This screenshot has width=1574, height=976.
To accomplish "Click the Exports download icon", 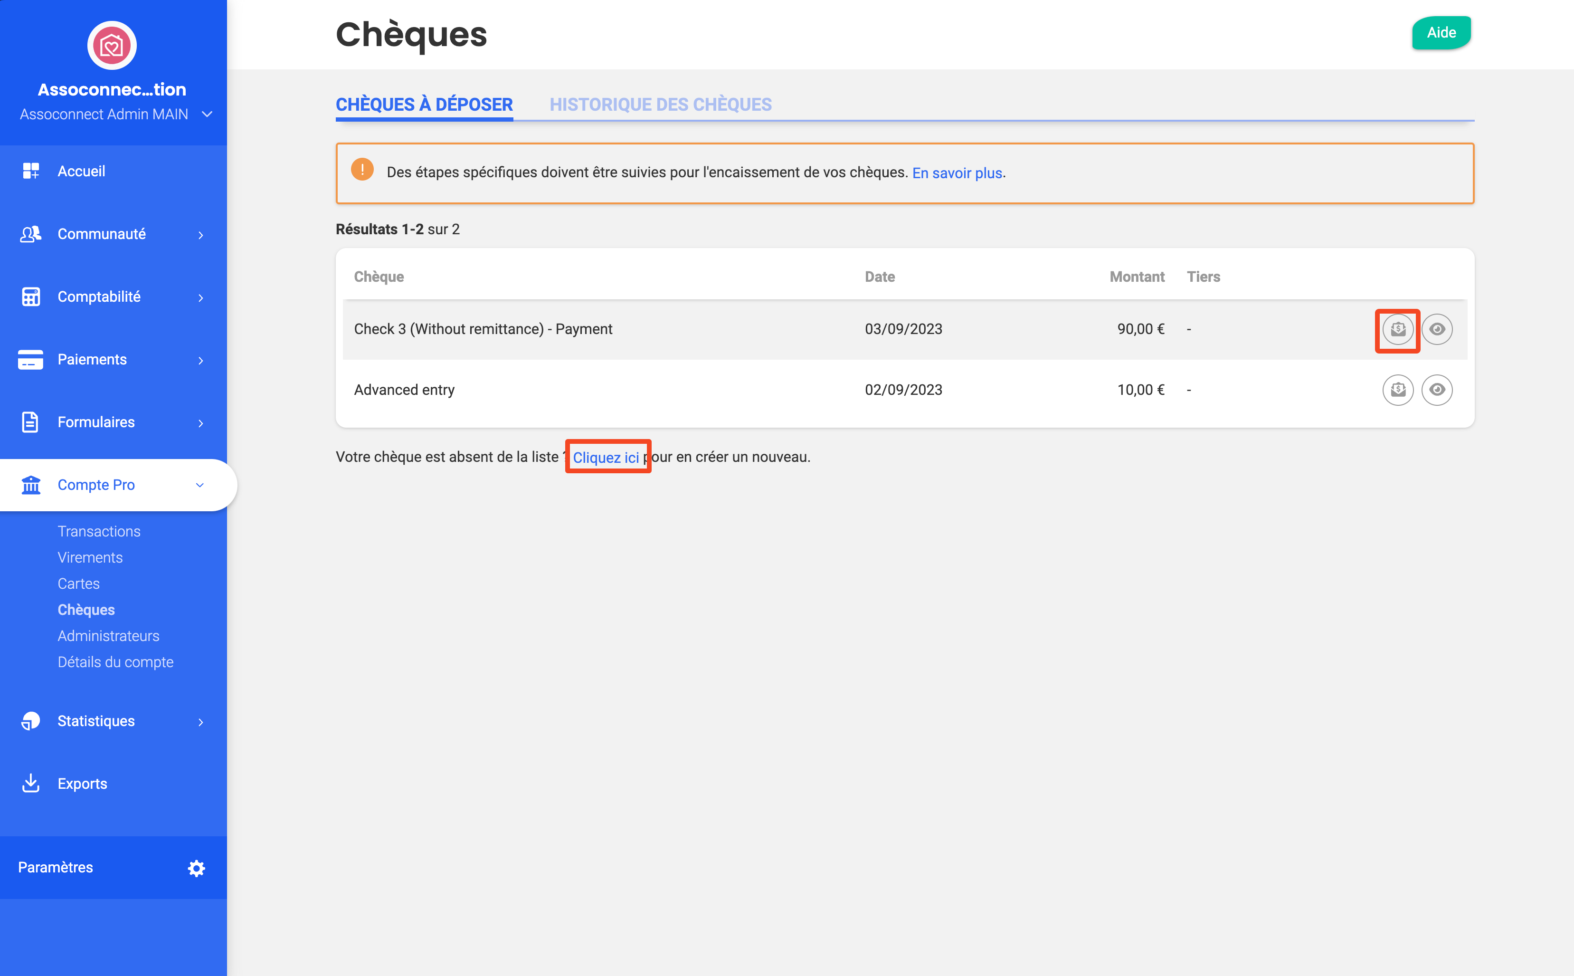I will coord(31,783).
